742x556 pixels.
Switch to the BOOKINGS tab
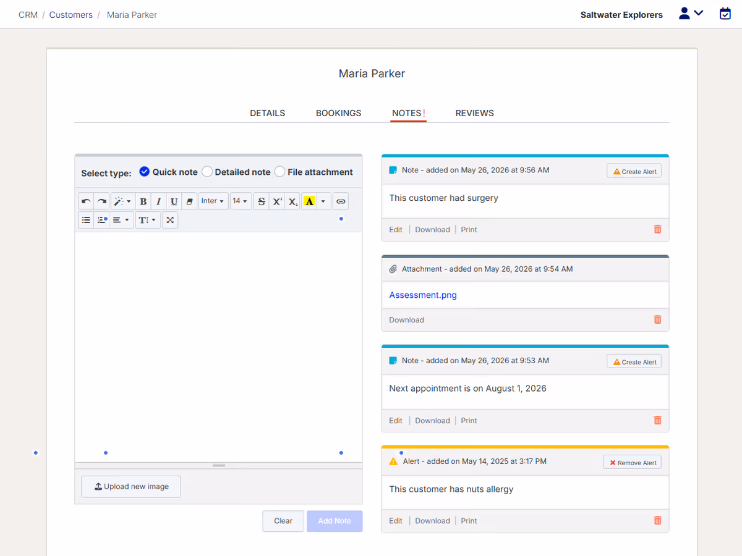point(338,113)
